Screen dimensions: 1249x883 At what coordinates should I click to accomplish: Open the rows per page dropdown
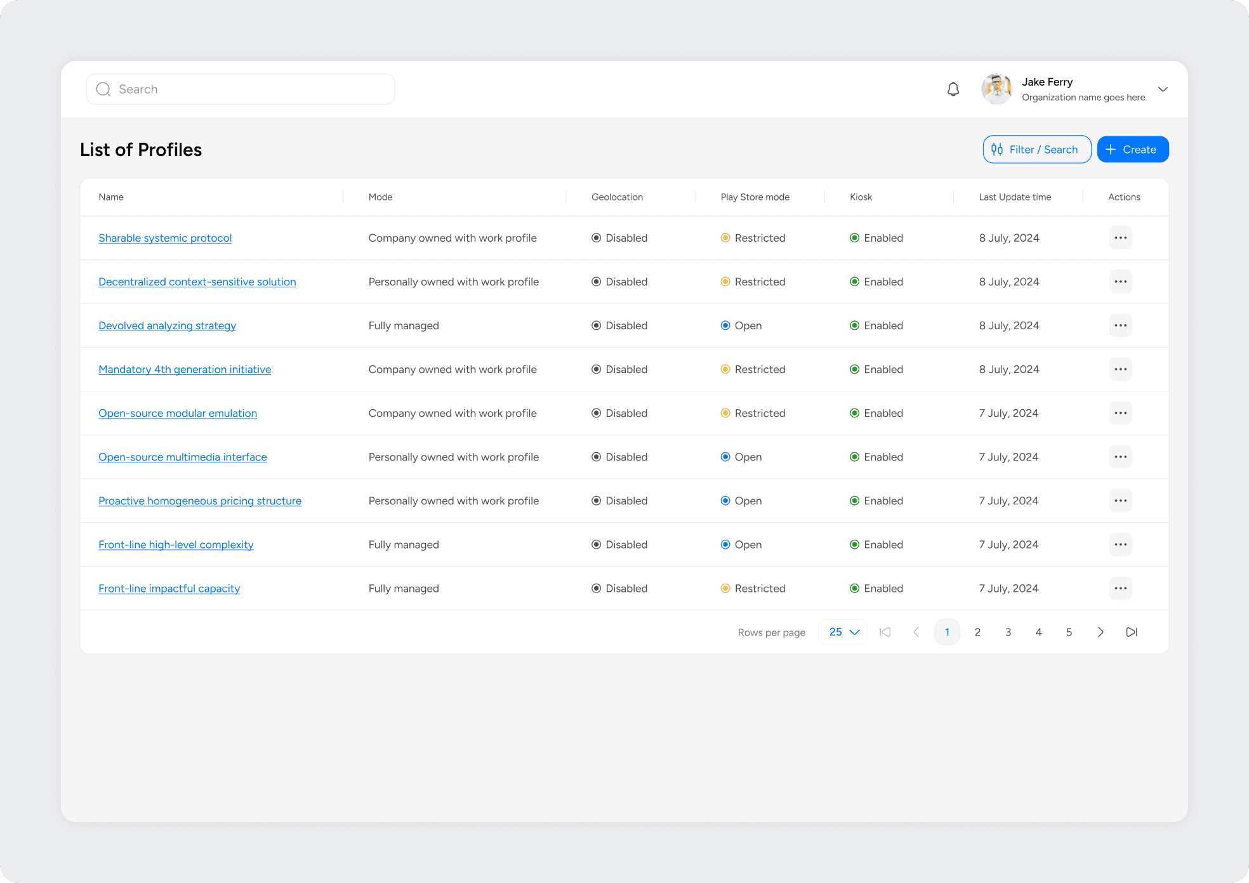(x=843, y=632)
